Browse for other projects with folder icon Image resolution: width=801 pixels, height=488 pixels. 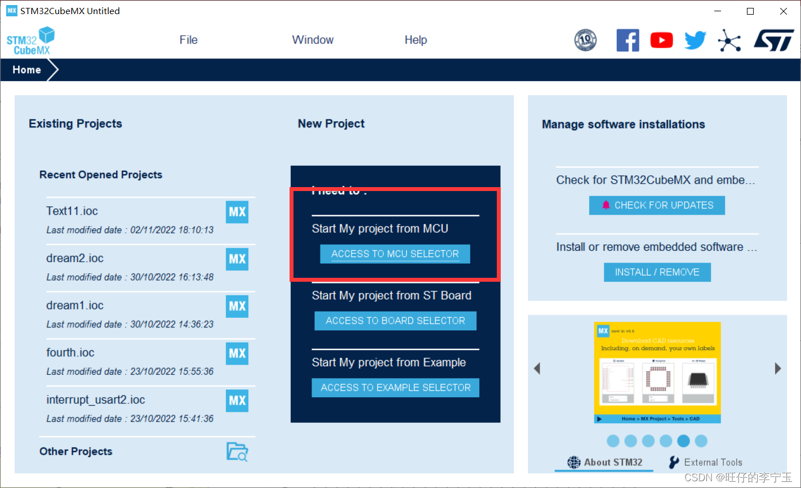point(237,452)
